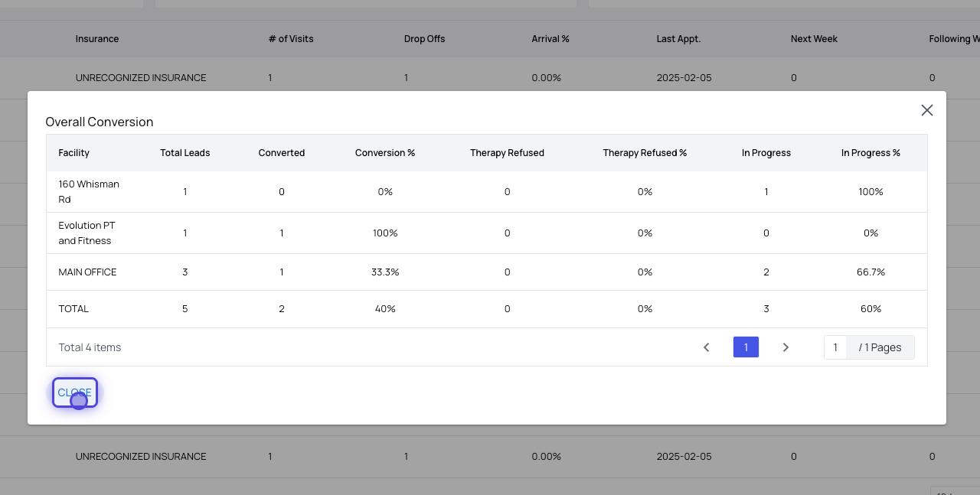The image size is (980, 495).
Task: Click the X to dismiss Overall Conversion dialog
Action: click(927, 110)
